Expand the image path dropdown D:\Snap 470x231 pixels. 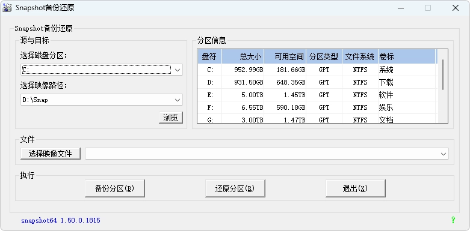pyautogui.click(x=177, y=100)
